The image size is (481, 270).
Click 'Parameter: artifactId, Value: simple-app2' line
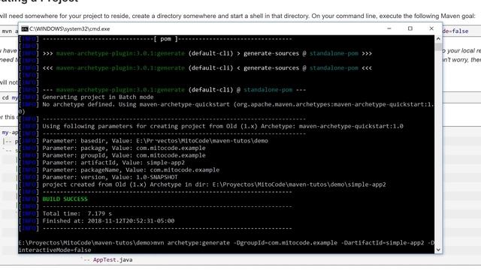[113, 163]
